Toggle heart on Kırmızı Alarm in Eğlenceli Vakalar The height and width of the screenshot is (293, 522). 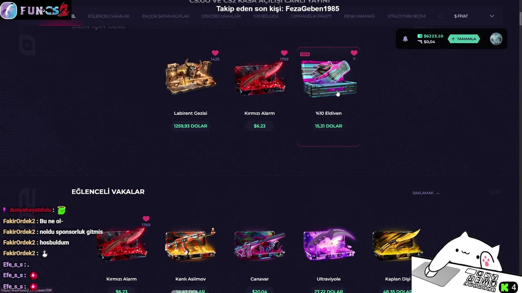point(146,219)
